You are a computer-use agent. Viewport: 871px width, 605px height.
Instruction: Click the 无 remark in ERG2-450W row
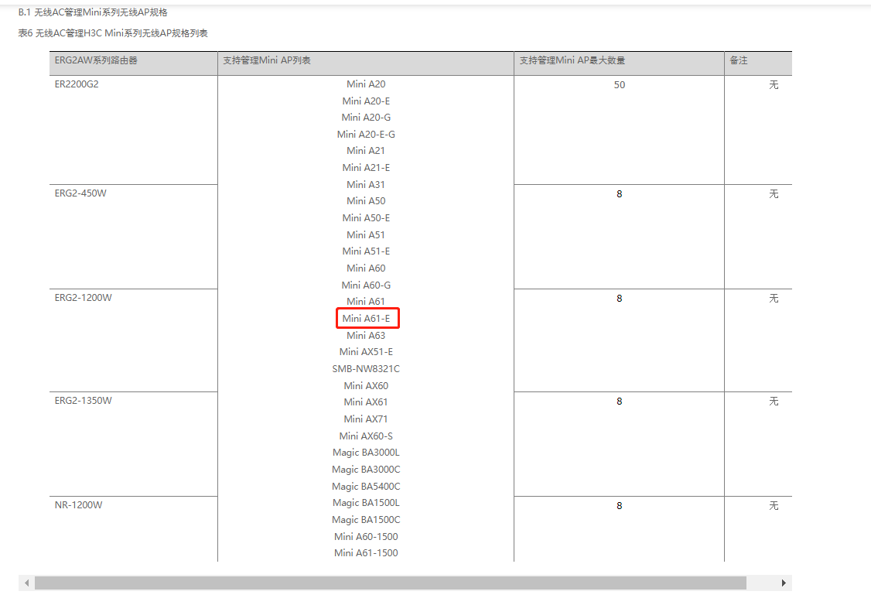(x=774, y=194)
